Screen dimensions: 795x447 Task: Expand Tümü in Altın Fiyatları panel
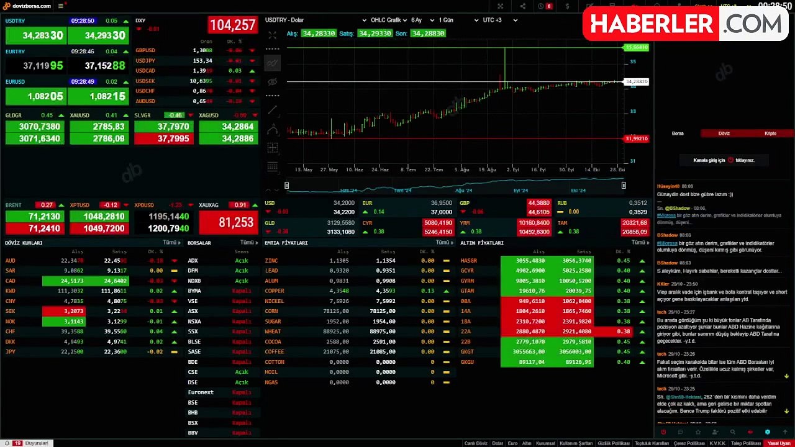point(640,243)
